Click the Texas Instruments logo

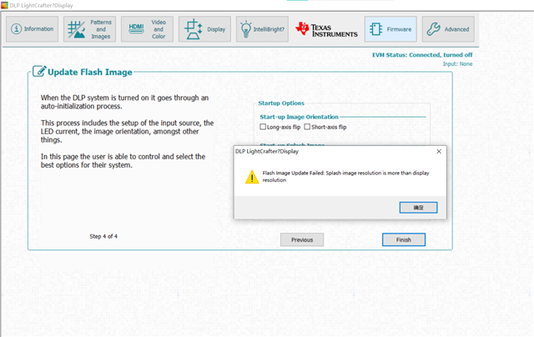click(326, 29)
